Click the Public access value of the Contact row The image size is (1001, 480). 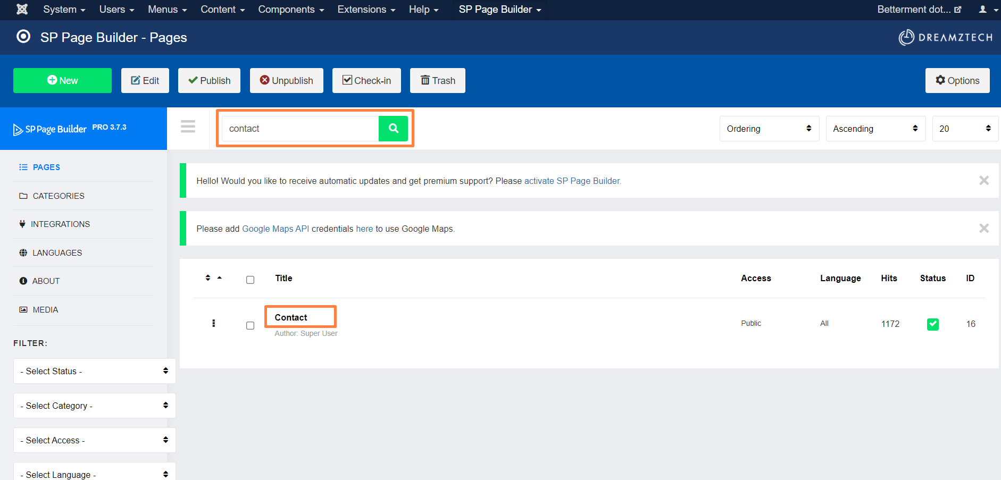pos(751,323)
